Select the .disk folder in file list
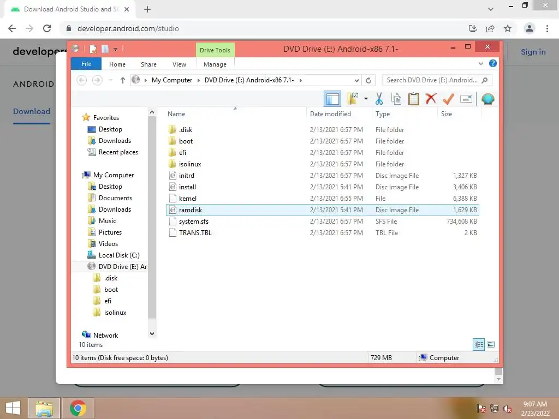The height and width of the screenshot is (419, 559). 323,130
